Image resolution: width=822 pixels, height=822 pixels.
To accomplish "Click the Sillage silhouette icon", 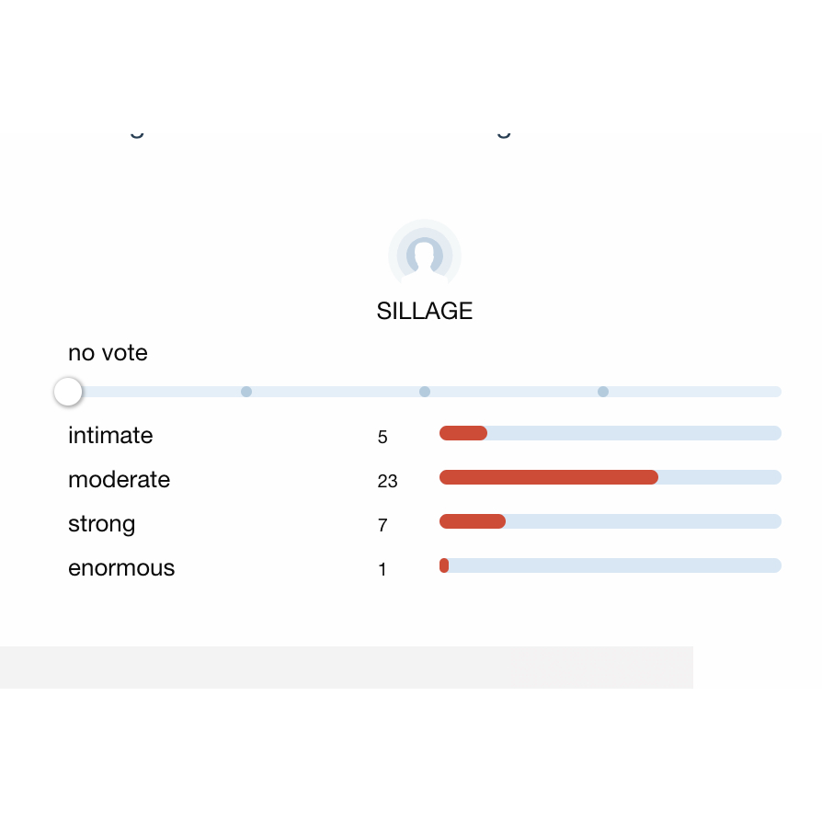I will click(x=424, y=255).
